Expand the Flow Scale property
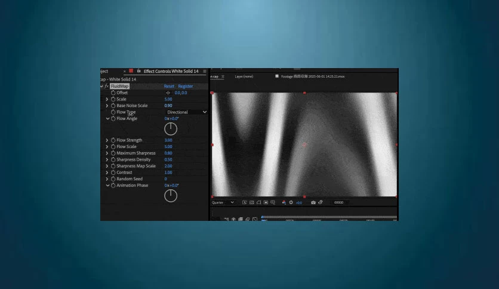Image resolution: width=499 pixels, height=289 pixels. [107, 146]
